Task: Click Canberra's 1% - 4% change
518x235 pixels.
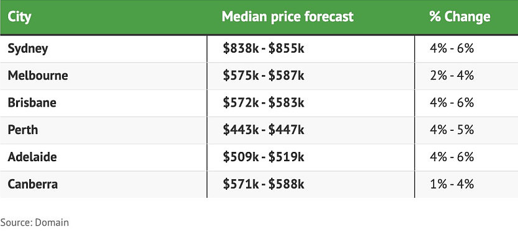Action: [x=452, y=184]
